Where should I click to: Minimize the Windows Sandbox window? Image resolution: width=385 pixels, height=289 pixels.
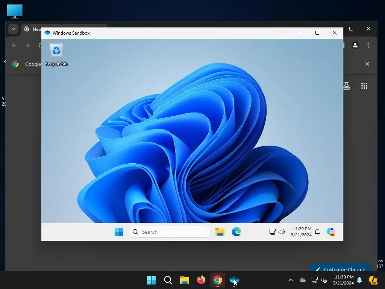(300, 33)
